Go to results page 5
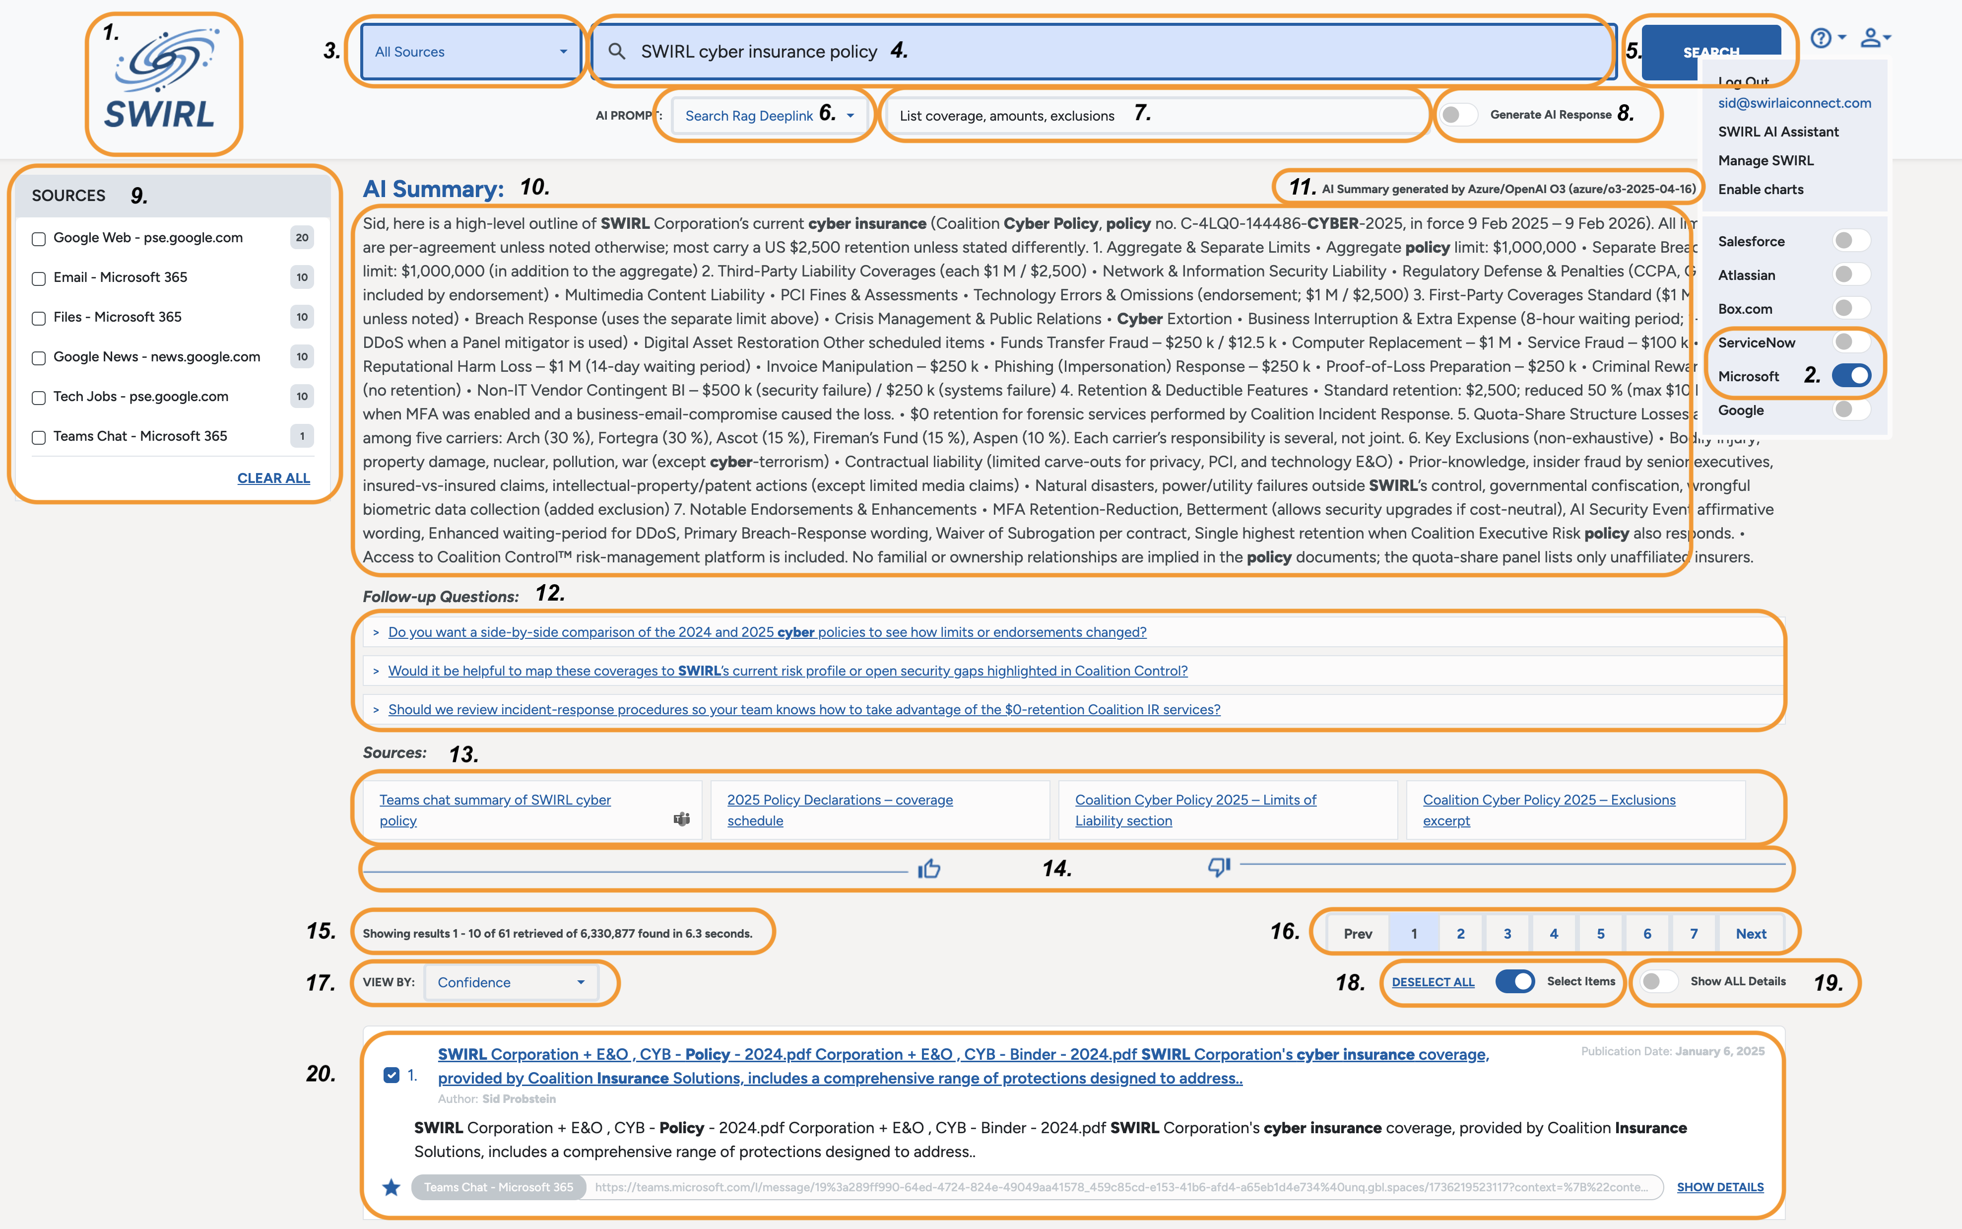 (x=1600, y=934)
